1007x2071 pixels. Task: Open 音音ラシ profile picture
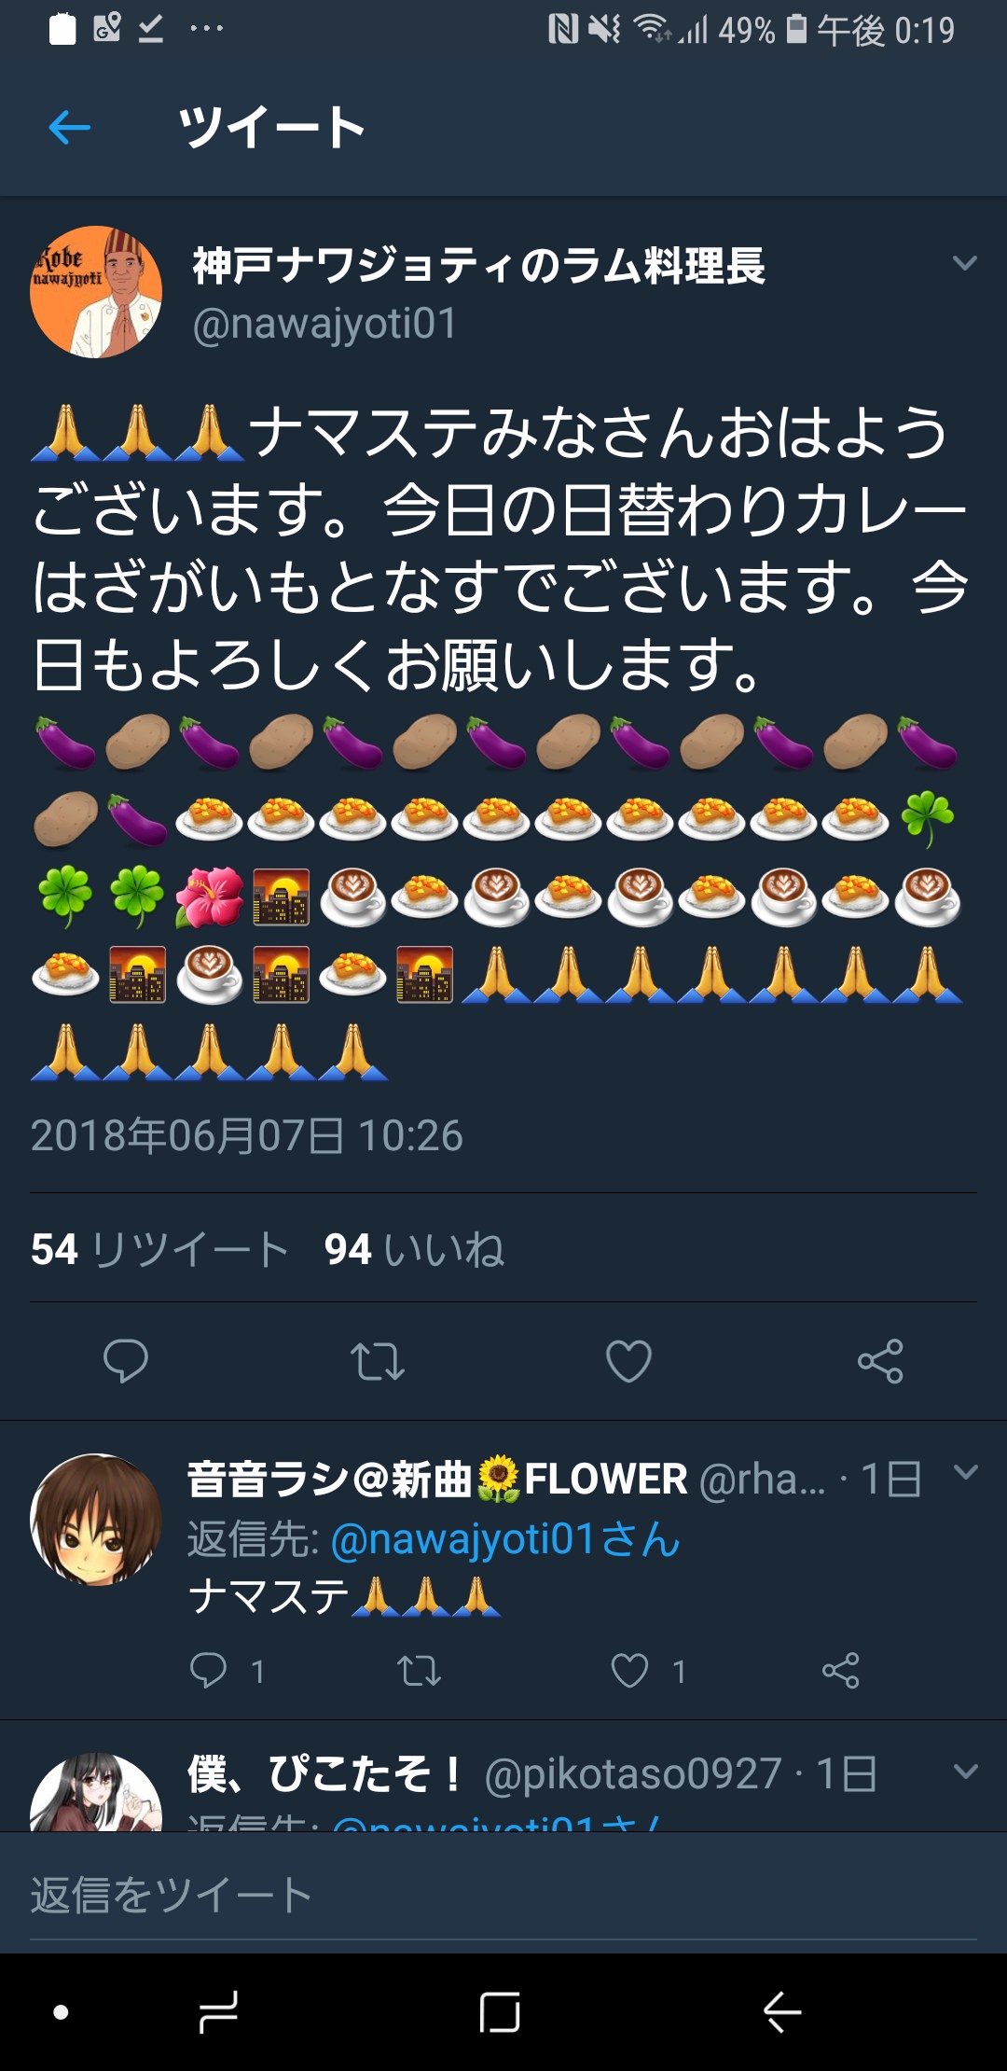pos(96,1520)
